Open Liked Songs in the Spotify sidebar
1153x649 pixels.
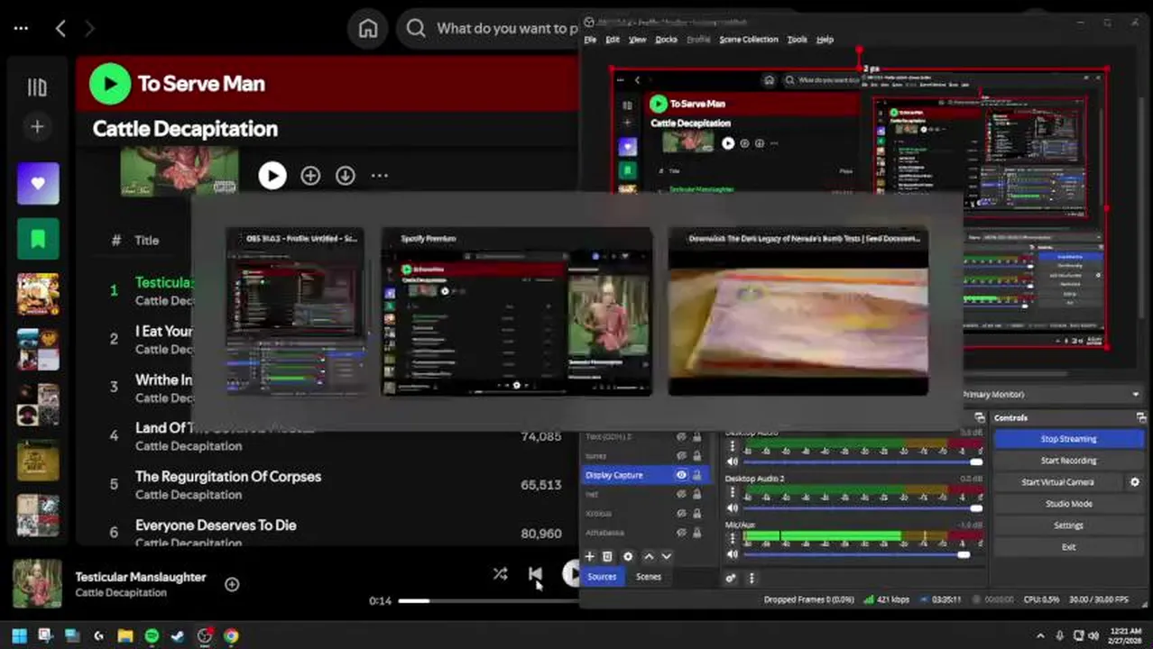(38, 184)
